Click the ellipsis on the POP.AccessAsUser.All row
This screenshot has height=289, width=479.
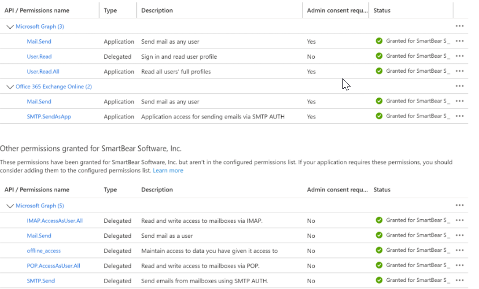[459, 265]
